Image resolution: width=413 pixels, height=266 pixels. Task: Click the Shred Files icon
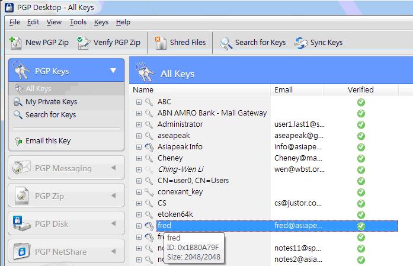[x=160, y=43]
